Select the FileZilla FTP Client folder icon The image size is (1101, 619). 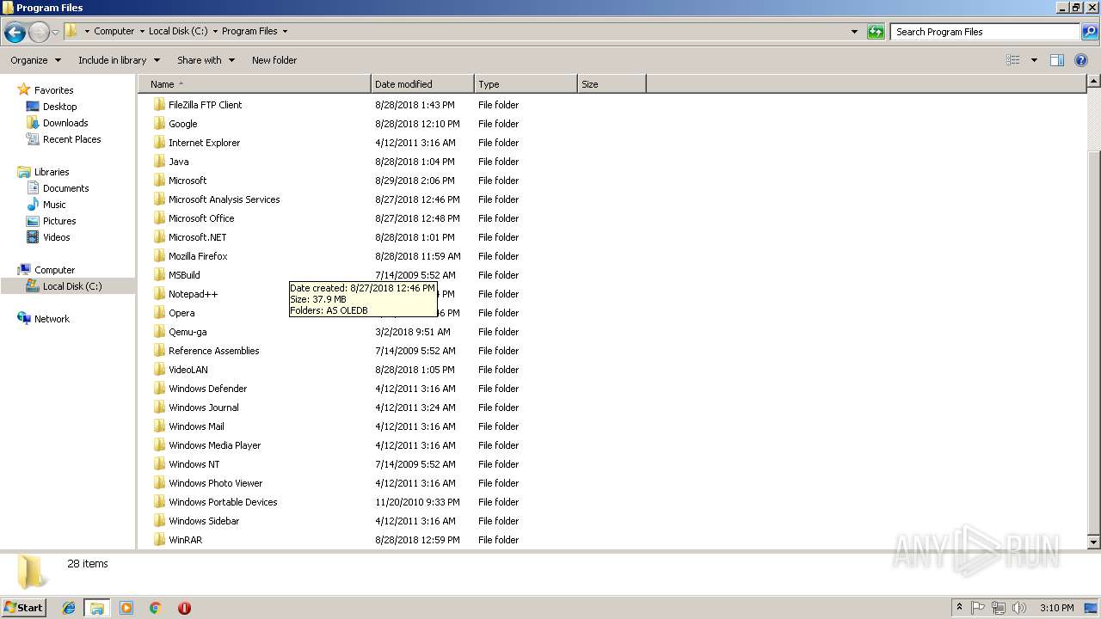click(x=159, y=105)
